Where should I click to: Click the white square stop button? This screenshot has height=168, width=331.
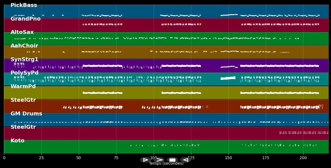coord(172,160)
